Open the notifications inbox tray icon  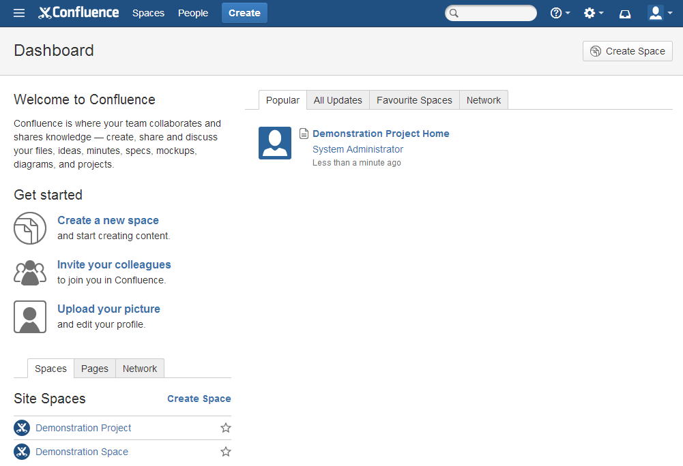[624, 14]
